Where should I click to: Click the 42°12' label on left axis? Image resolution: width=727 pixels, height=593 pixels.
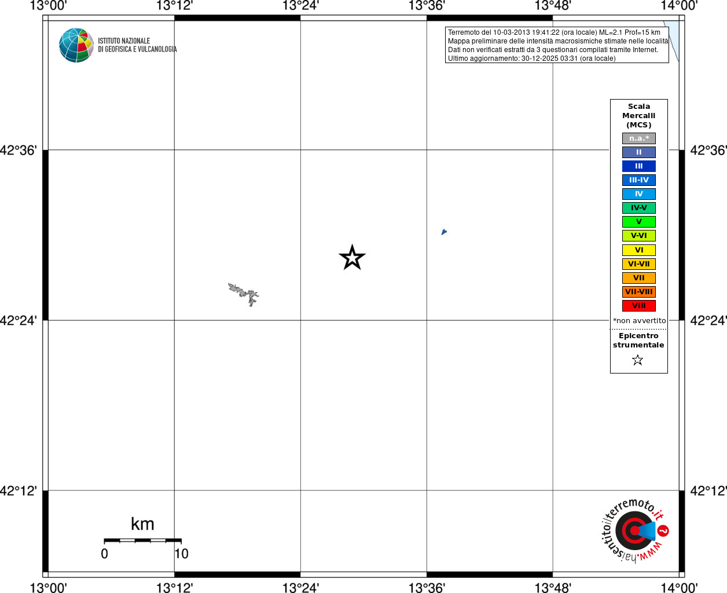point(19,490)
